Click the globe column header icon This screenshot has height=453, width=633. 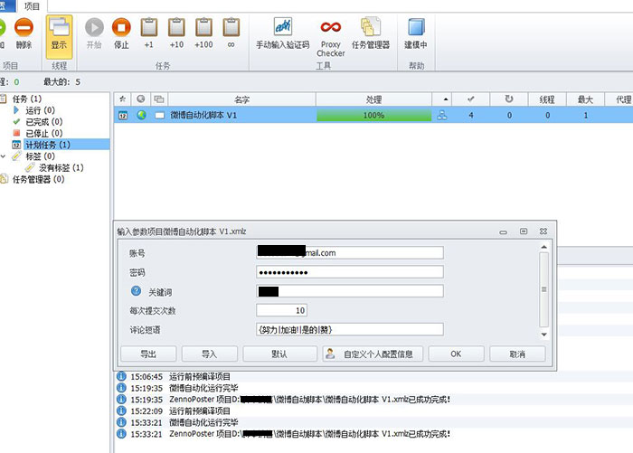(x=140, y=99)
